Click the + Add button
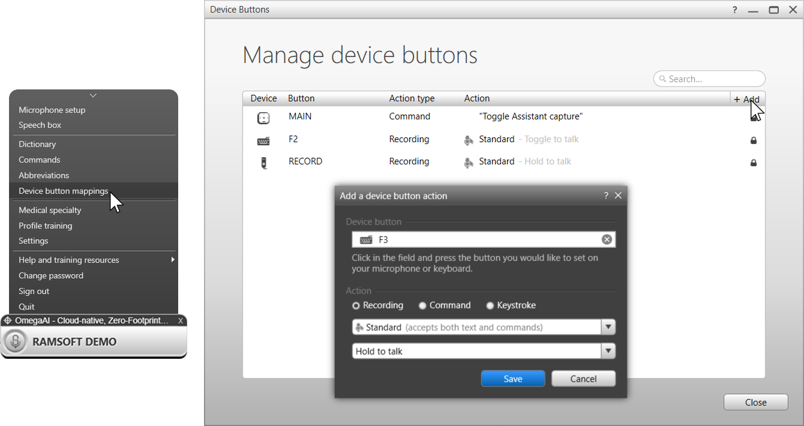804x426 pixels. click(747, 99)
